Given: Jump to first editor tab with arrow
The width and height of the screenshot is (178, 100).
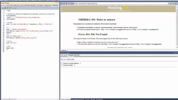Looking at the screenshot, I should (x=2, y=5).
